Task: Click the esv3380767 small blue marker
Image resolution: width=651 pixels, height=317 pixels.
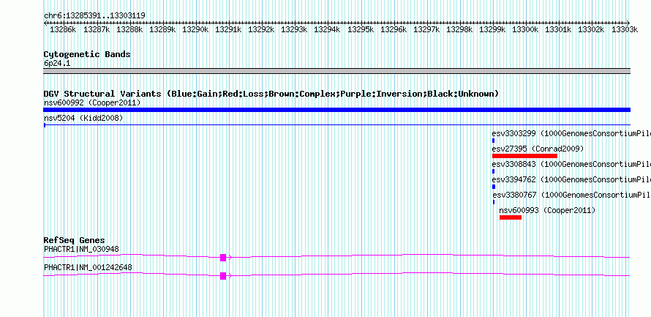Action: (x=494, y=202)
